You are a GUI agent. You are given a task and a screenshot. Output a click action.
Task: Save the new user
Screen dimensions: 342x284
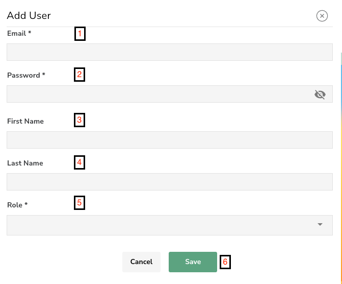193,262
